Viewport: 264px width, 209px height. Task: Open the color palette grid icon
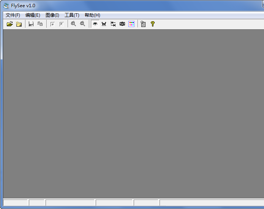coord(131,24)
